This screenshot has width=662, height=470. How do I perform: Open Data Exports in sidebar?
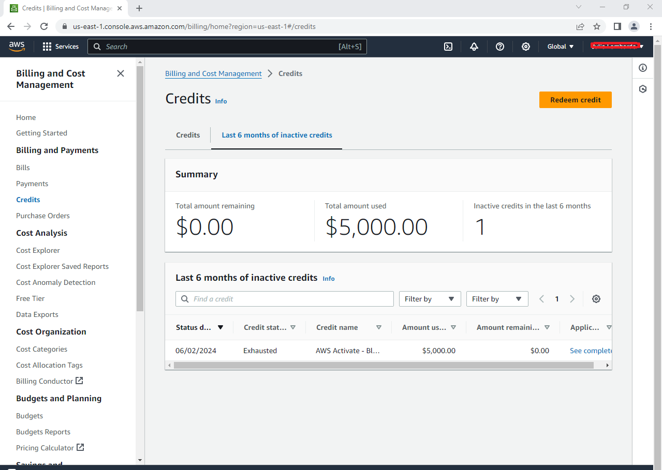pyautogui.click(x=37, y=314)
